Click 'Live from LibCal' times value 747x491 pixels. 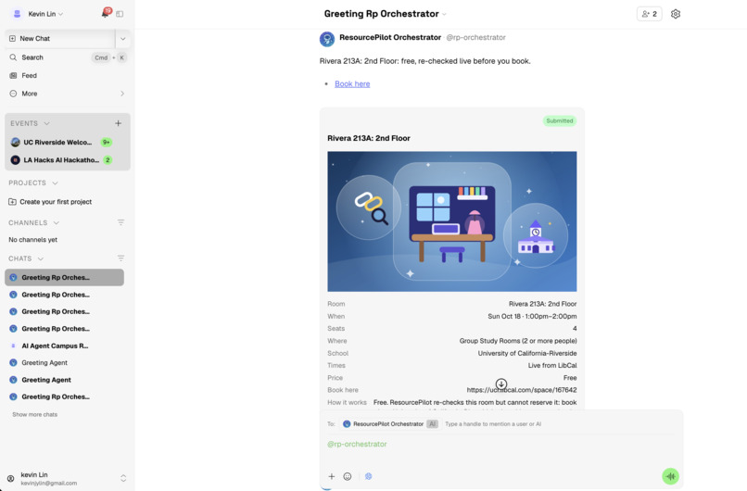point(552,366)
